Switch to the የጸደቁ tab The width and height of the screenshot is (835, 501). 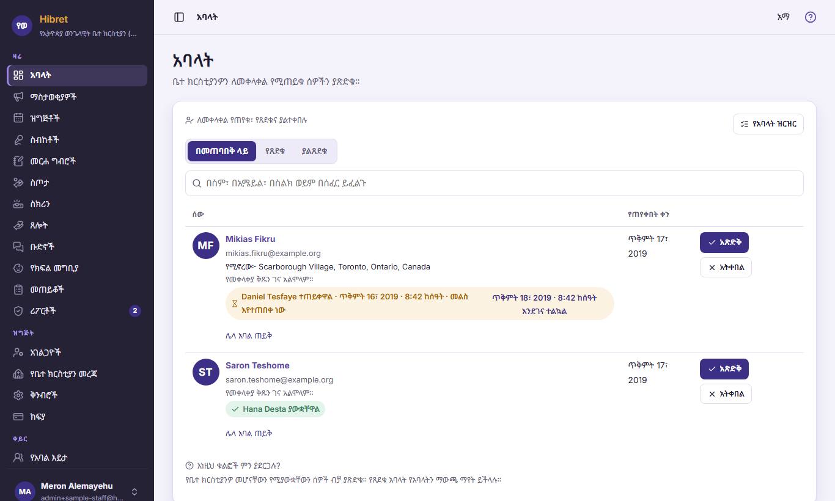point(275,151)
